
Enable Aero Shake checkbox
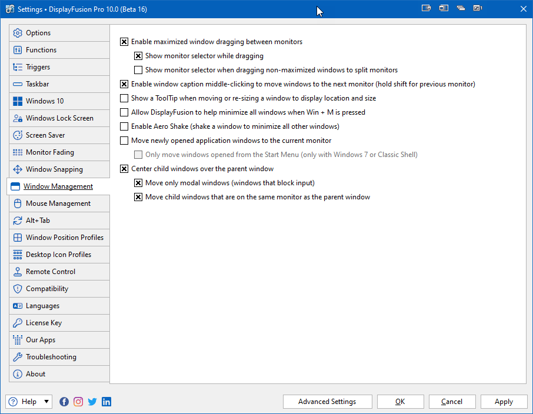124,126
